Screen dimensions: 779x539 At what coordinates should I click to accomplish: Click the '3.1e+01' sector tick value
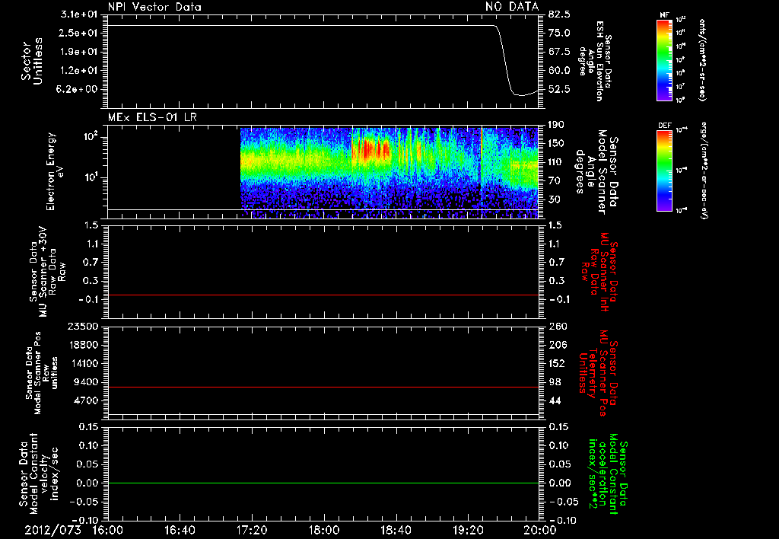tap(78, 14)
